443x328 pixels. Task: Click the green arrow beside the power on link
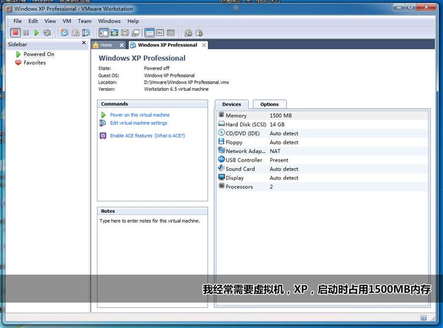point(103,115)
